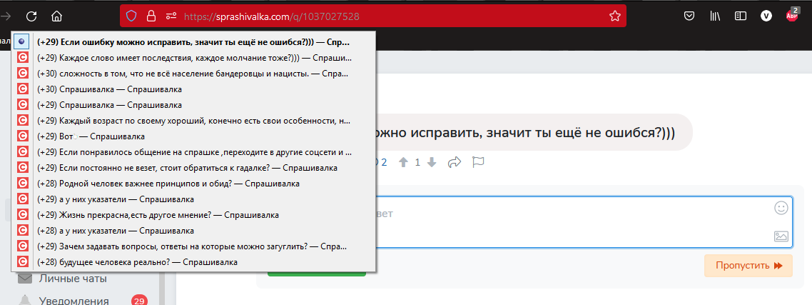Open the Library bookshelf icon
Image resolution: width=812 pixels, height=305 pixels.
715,16
